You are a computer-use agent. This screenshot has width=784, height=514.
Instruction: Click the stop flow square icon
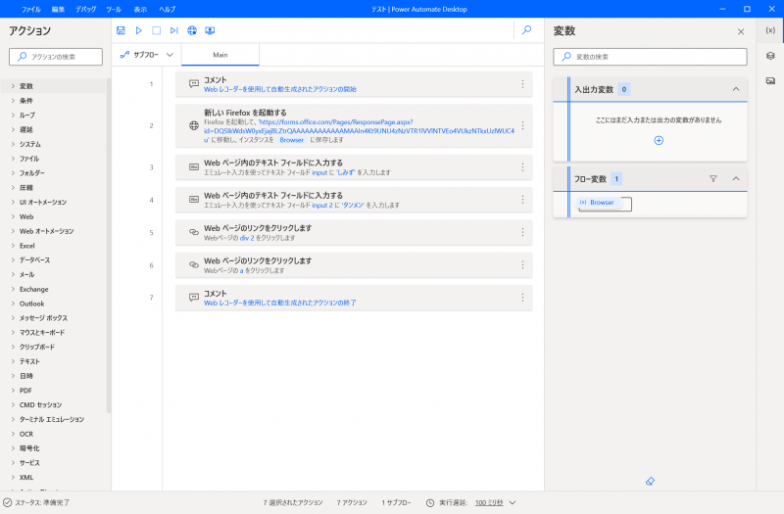[x=156, y=30]
